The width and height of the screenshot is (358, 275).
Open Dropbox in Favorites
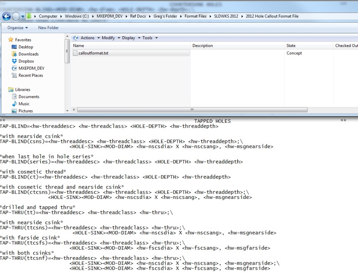click(26, 61)
